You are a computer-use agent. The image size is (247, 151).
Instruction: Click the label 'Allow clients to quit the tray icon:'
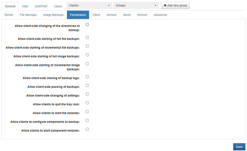(56, 104)
